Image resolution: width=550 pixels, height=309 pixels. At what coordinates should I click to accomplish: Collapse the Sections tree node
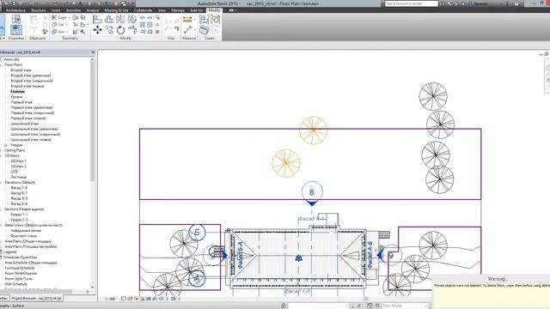click(1, 209)
